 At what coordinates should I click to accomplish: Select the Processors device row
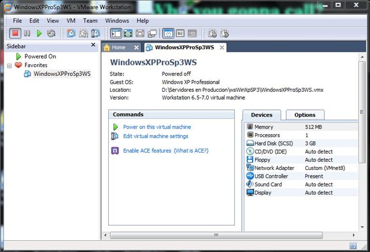301,135
